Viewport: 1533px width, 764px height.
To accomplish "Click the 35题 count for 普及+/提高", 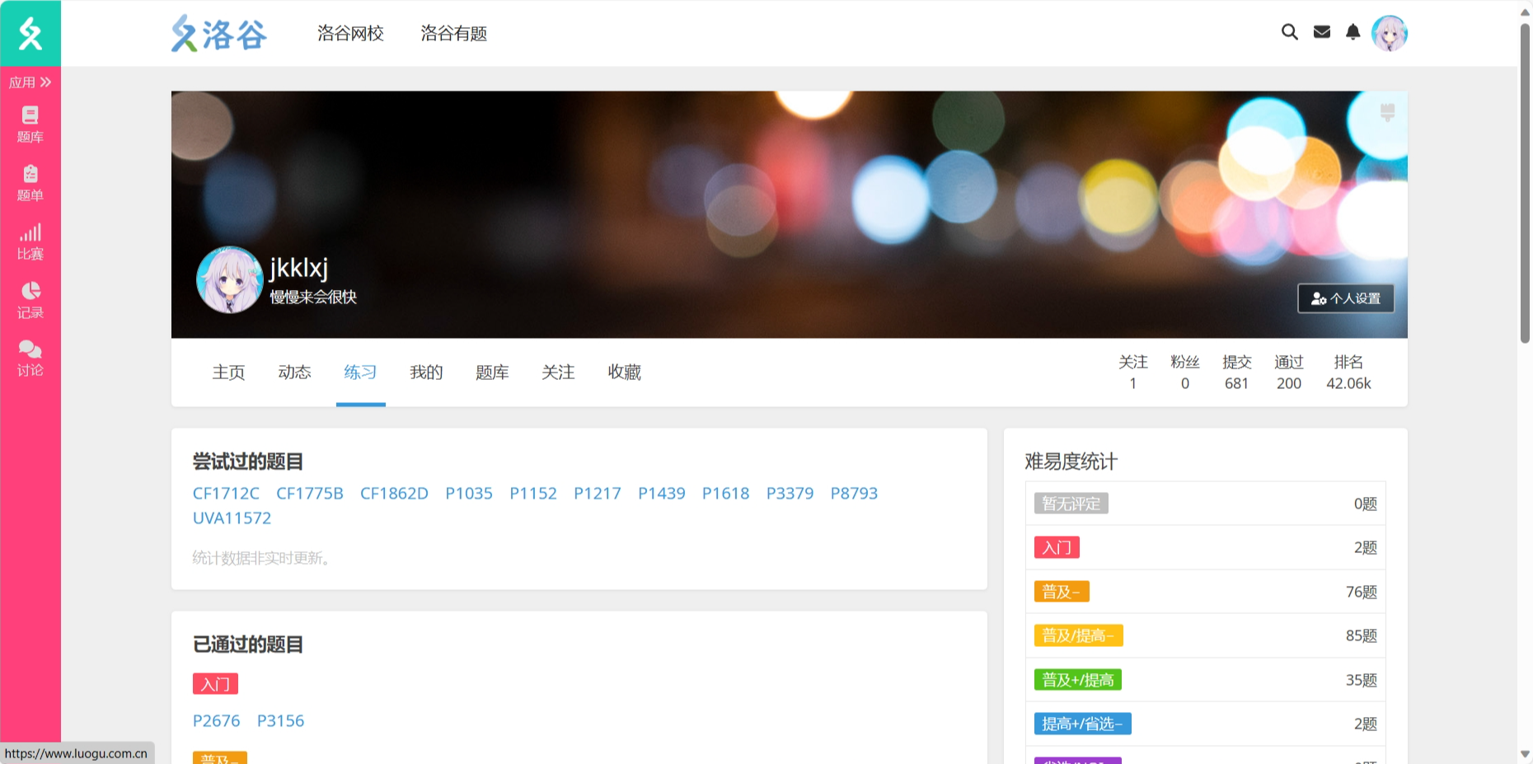I will (x=1362, y=680).
